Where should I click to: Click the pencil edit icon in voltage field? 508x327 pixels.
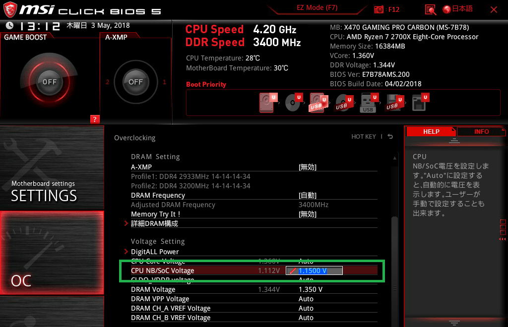click(292, 271)
